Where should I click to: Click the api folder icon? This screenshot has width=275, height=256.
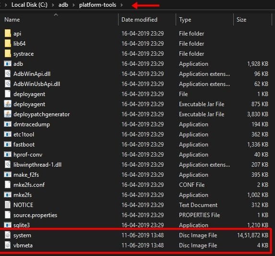8,33
